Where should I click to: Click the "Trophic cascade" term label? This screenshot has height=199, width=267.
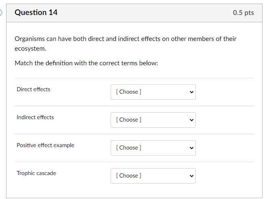point(36,173)
